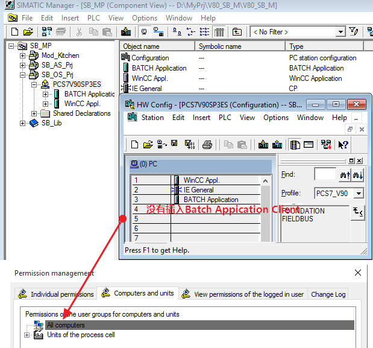The height and width of the screenshot is (348, 373).
Task: Click Print icon in HW Config toolbar
Action: coord(207,145)
